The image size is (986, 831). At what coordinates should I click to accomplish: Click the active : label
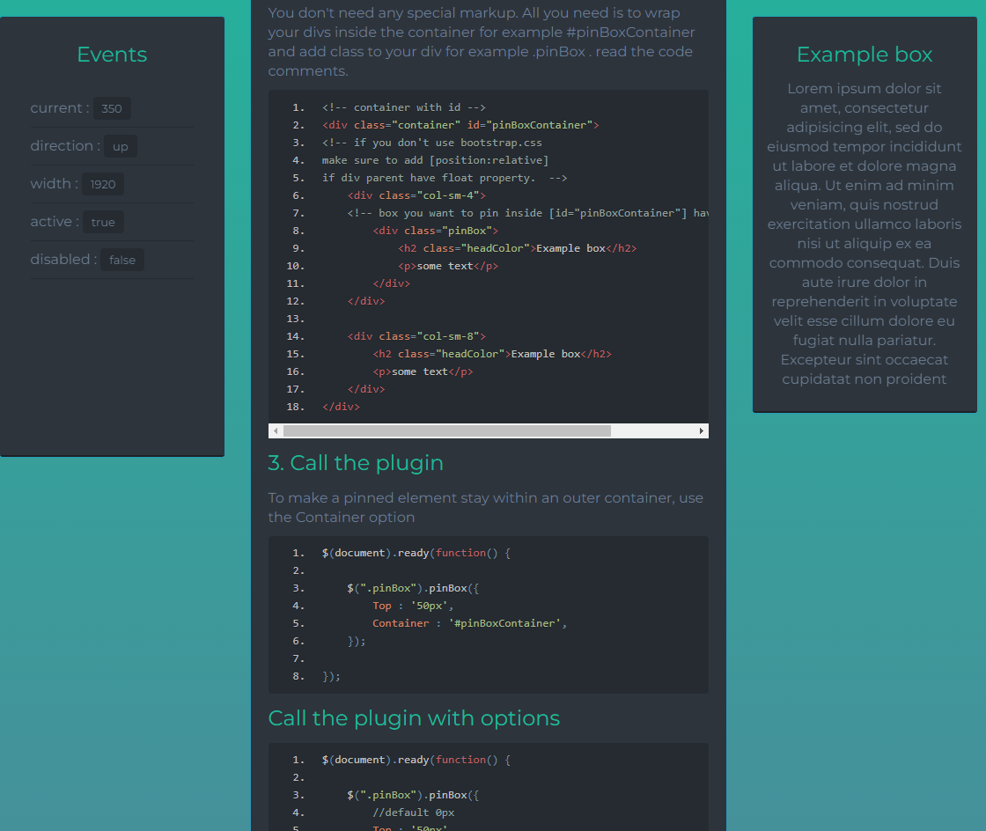[x=55, y=221]
